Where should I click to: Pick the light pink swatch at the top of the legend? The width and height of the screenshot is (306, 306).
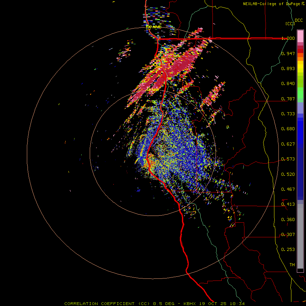coord(300,36)
